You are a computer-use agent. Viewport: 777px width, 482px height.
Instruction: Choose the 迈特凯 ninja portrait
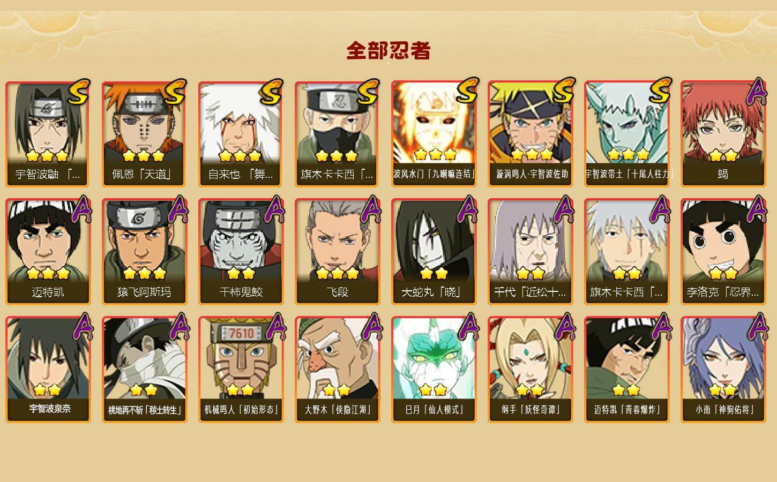pyautogui.click(x=48, y=252)
